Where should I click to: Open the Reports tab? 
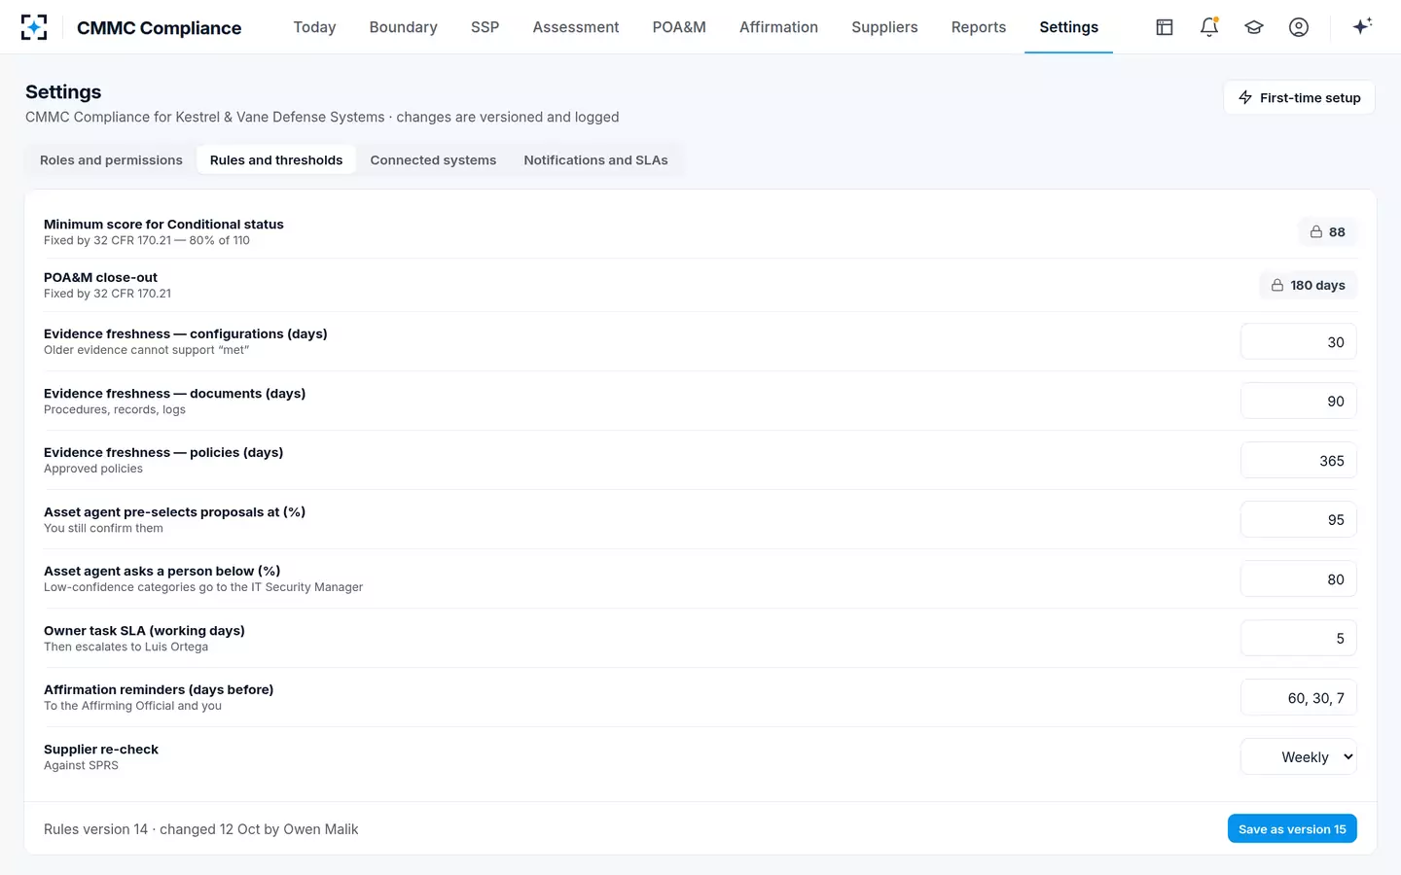click(x=978, y=27)
